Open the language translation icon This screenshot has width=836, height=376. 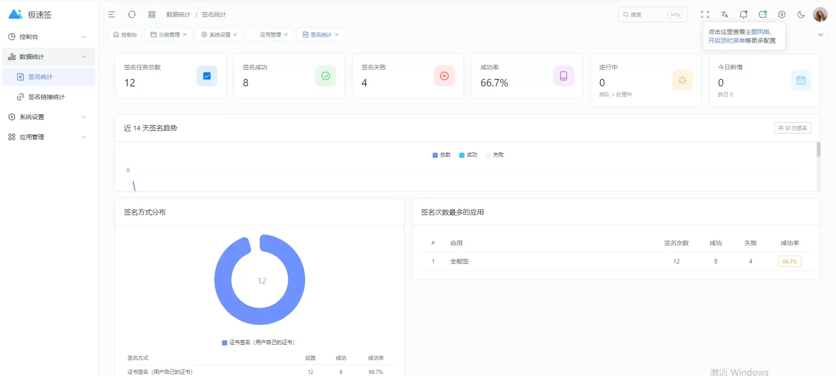point(724,14)
